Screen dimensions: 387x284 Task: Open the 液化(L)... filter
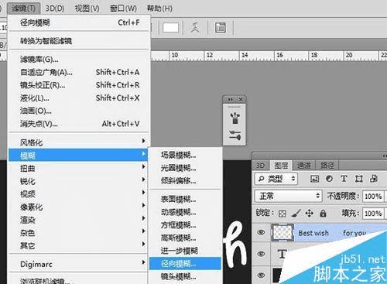coord(79,98)
